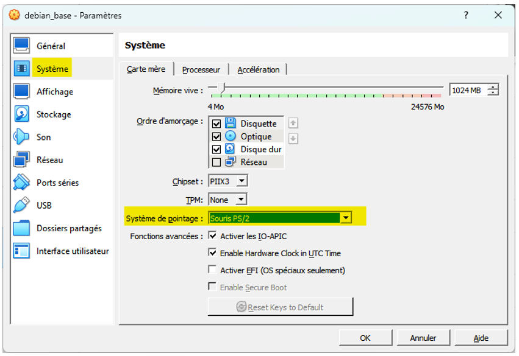Move boot item down with arrow button
519x356 pixels.
[293, 138]
